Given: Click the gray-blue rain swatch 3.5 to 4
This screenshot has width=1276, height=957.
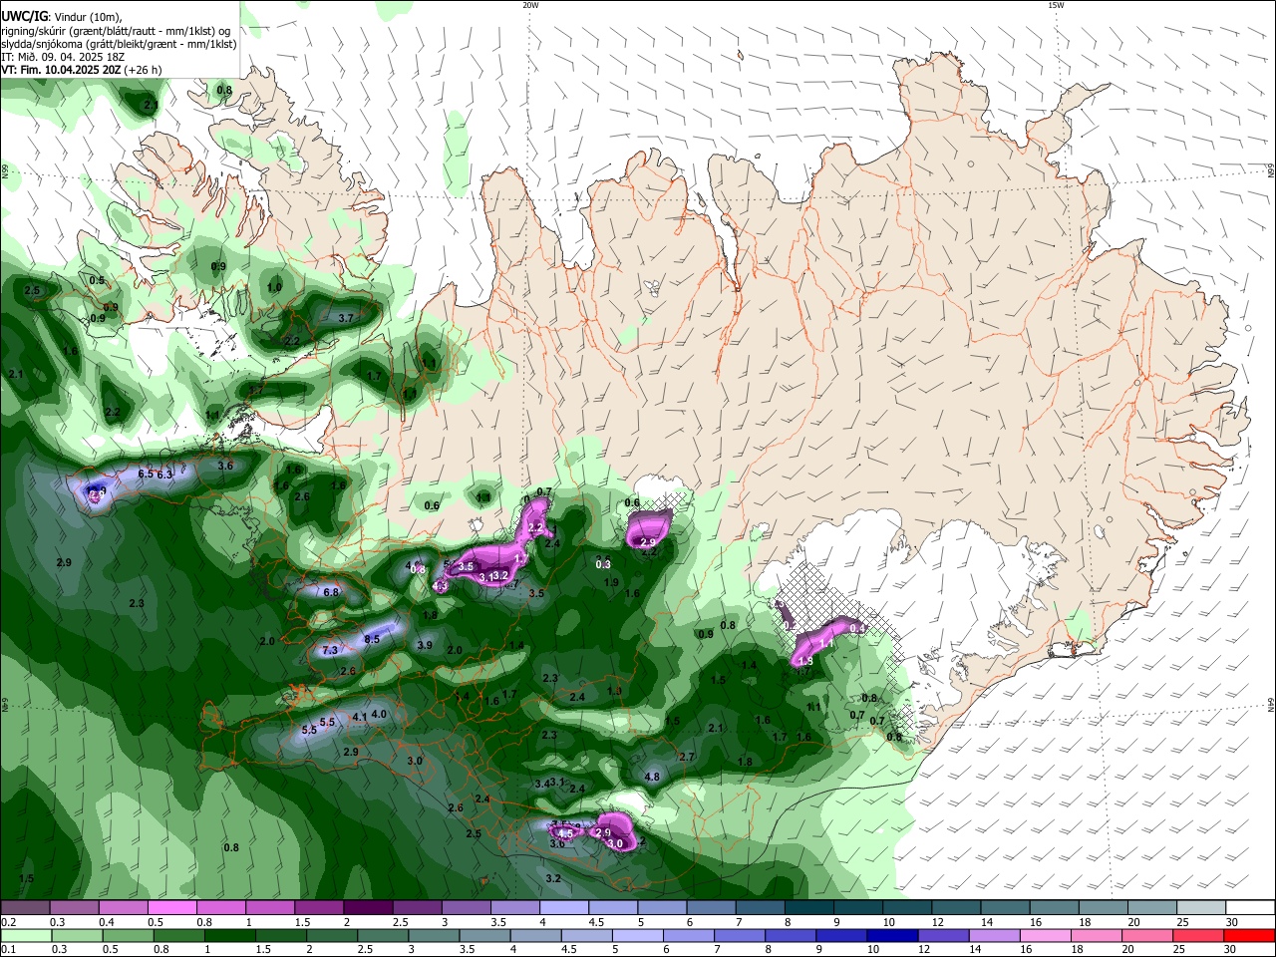Looking at the screenshot, I should coord(485,936).
